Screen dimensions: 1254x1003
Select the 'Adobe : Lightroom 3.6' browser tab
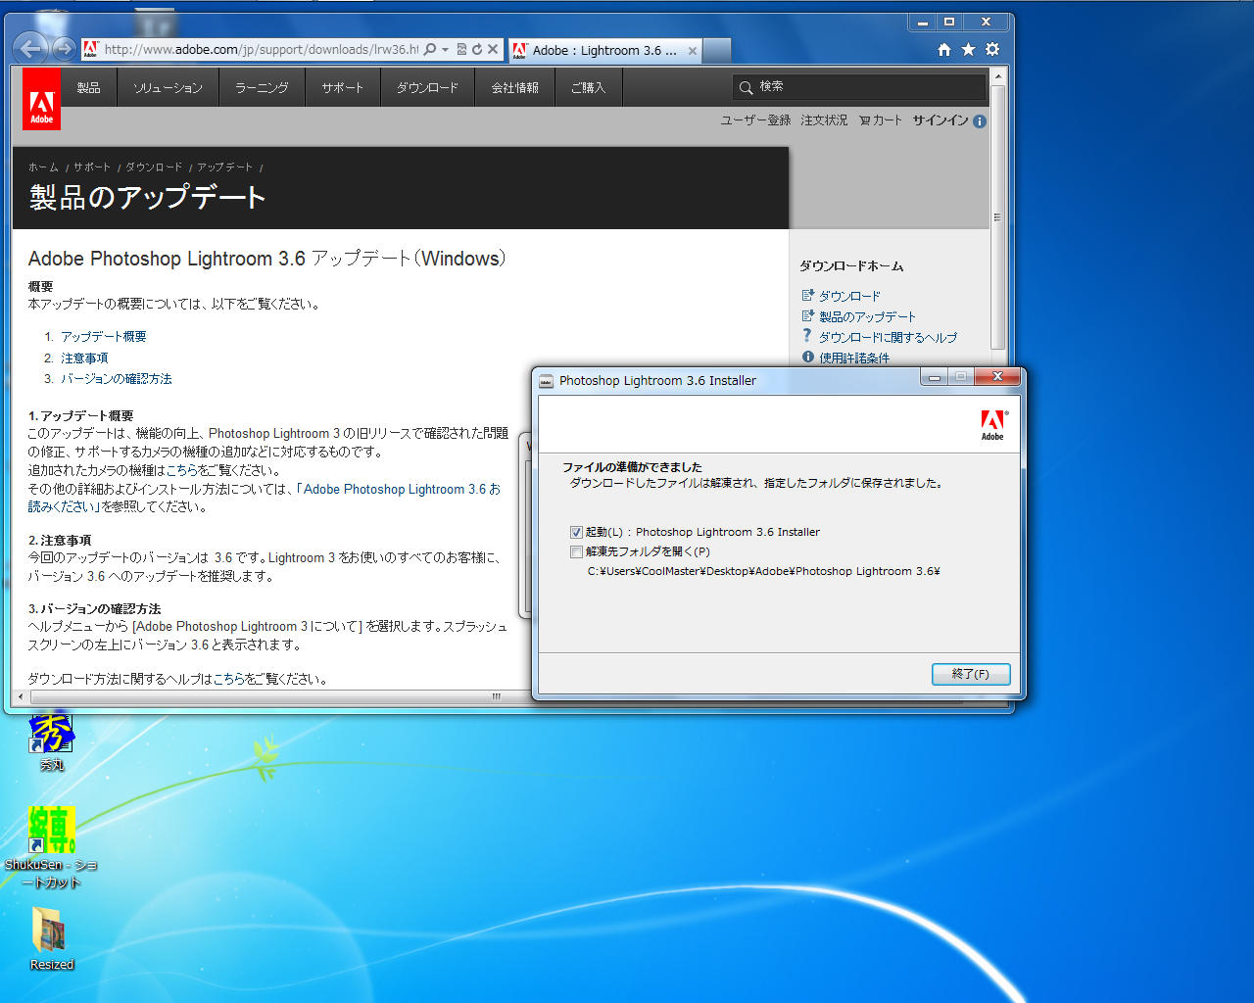(x=604, y=50)
